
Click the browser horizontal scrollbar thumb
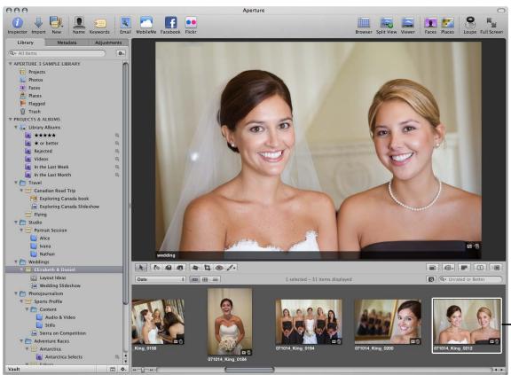click(249, 370)
